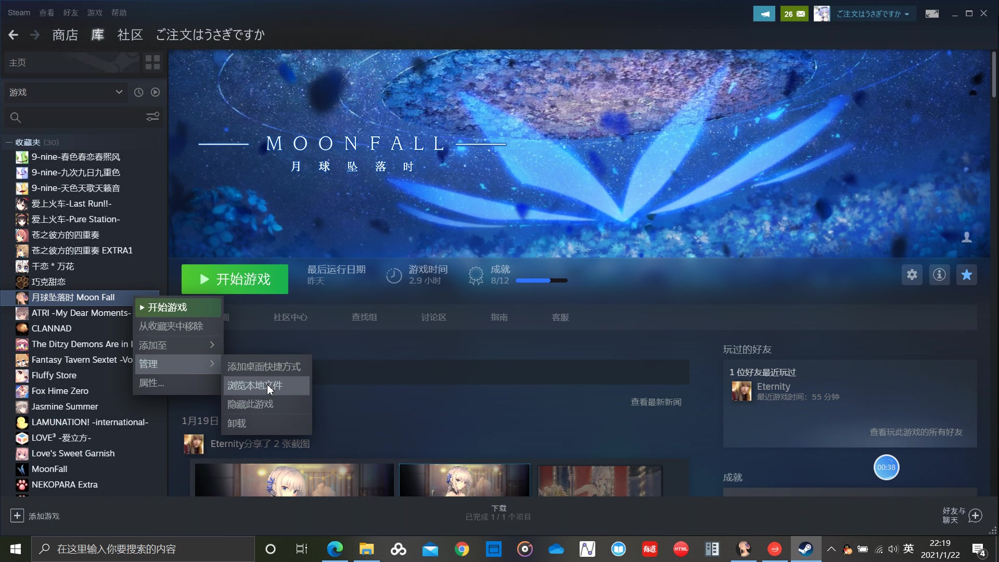Open the 社区中心 tab
This screenshot has width=999, height=562.
(x=290, y=317)
